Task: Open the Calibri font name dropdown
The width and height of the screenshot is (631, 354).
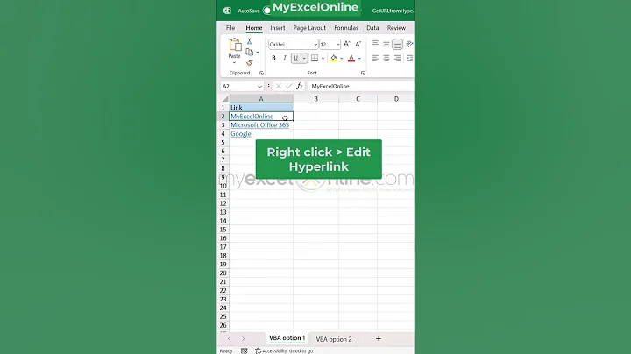Action: point(315,44)
